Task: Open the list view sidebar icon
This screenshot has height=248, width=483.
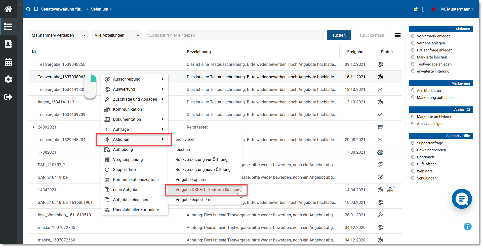Action: point(8,27)
